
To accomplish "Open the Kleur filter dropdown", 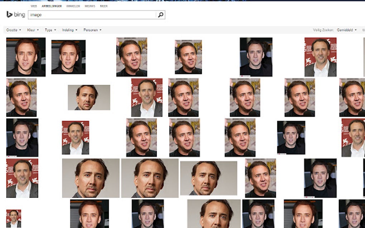I will click(31, 30).
